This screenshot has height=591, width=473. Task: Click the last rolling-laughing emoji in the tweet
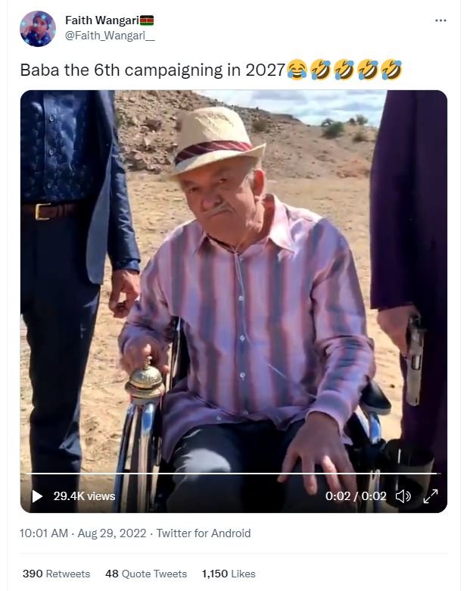tap(392, 70)
